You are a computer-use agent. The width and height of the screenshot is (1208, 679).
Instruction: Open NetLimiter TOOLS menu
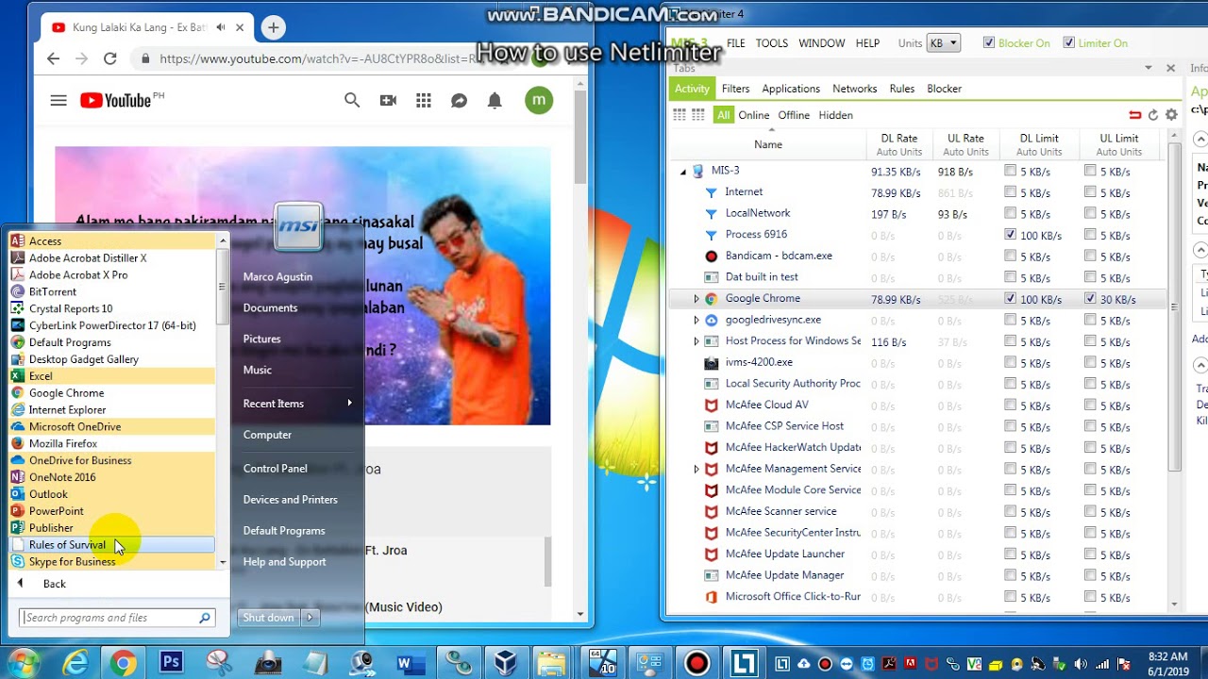click(771, 43)
